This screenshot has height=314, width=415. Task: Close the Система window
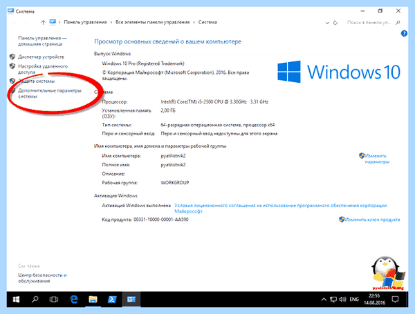coord(398,11)
